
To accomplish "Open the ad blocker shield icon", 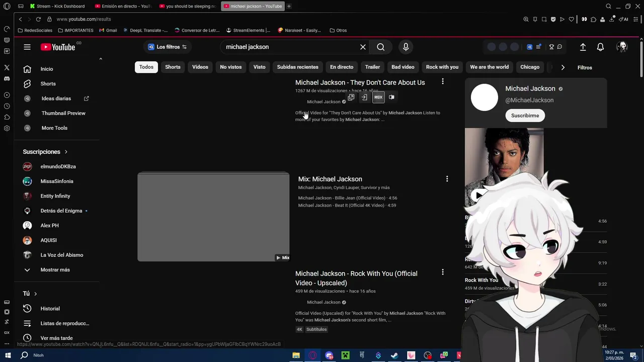I will point(553,19).
